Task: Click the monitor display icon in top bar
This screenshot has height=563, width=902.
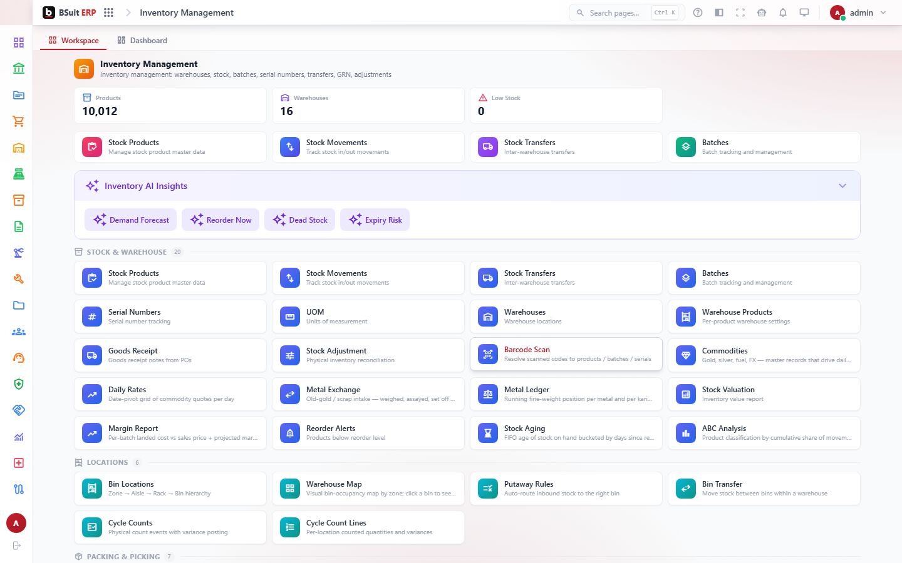Action: 804,13
